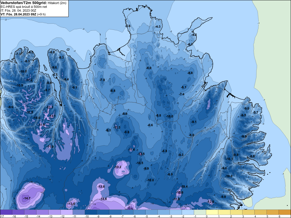This screenshot has height=218, width=291.
Task: Click the -12.0 temperature value
Action: point(211,202)
